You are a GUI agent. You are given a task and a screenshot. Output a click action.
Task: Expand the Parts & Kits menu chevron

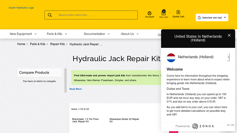click(66, 34)
